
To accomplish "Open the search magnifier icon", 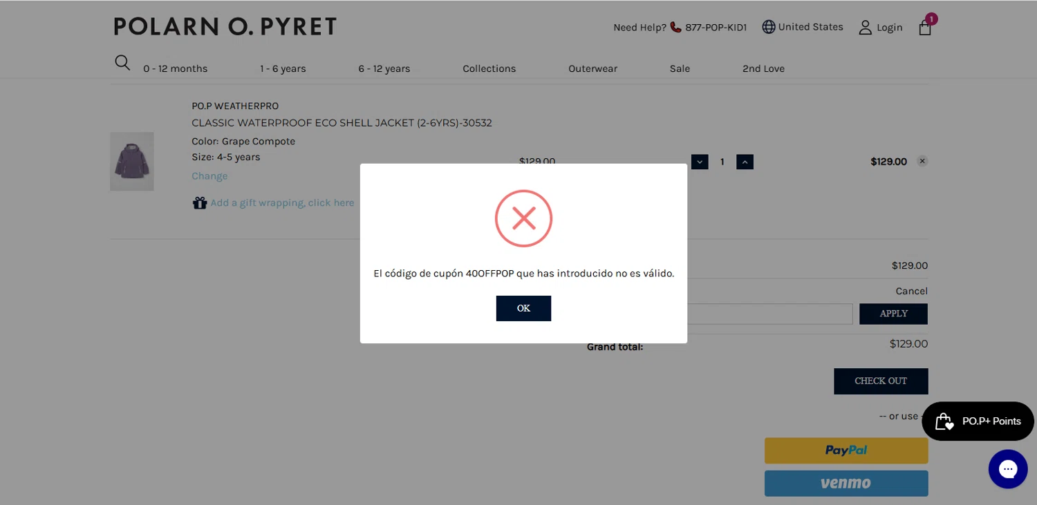I will tap(122, 63).
